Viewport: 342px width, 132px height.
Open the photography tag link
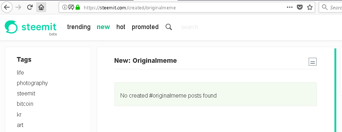pos(32,83)
